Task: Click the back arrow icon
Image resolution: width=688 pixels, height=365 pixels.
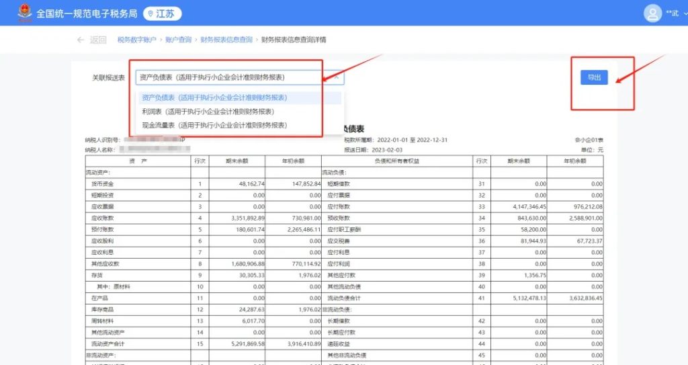Action: coord(81,40)
